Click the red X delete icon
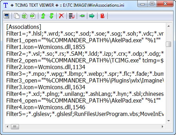 pyautogui.click(x=62, y=16)
